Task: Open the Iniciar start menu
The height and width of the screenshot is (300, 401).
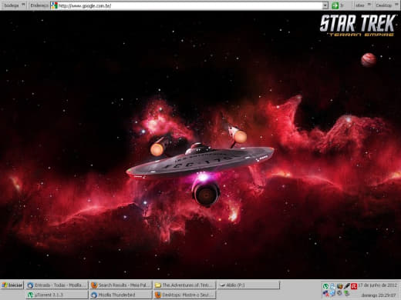Action: (x=12, y=285)
